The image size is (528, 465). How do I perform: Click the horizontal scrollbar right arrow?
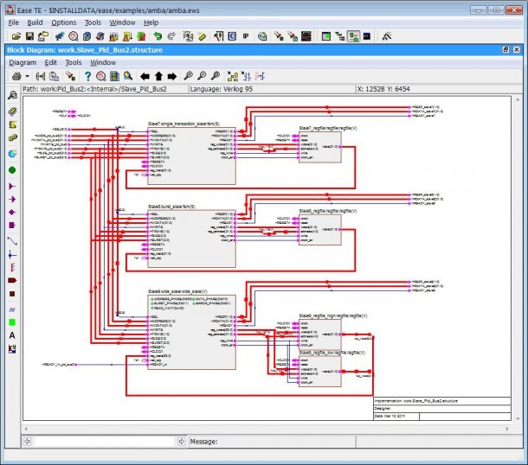506,429
